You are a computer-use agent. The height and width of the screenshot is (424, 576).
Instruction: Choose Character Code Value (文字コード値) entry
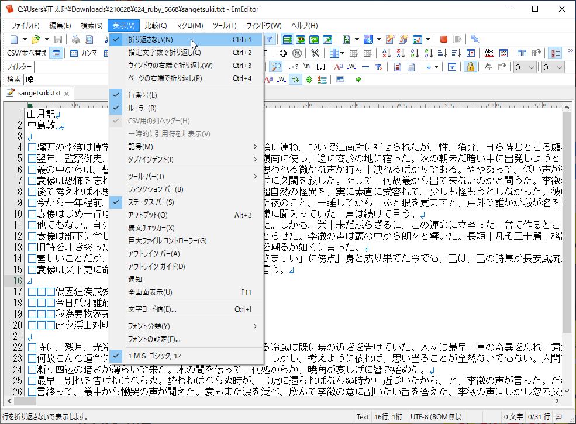pyautogui.click(x=186, y=309)
